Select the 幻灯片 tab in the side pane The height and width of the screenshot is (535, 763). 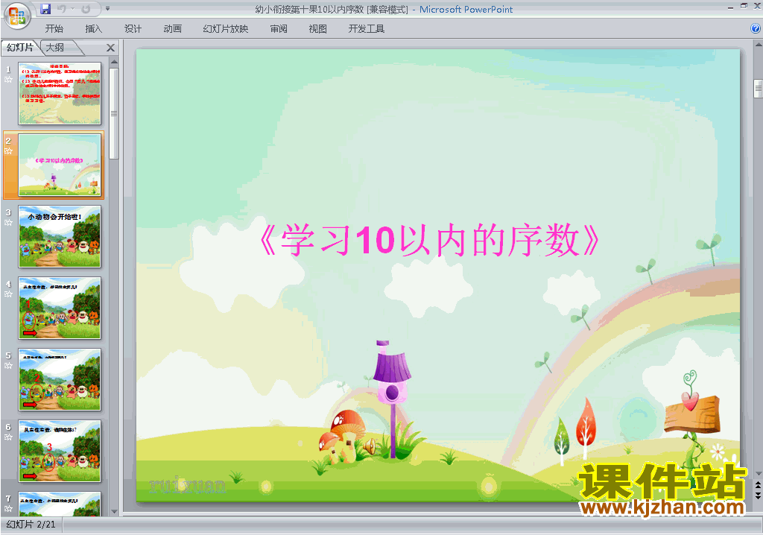click(20, 47)
